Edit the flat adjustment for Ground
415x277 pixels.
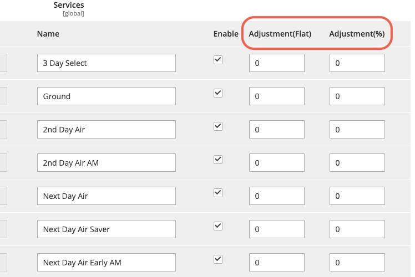click(x=276, y=96)
